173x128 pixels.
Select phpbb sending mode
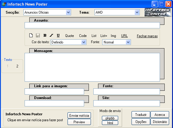(x=110, y=118)
